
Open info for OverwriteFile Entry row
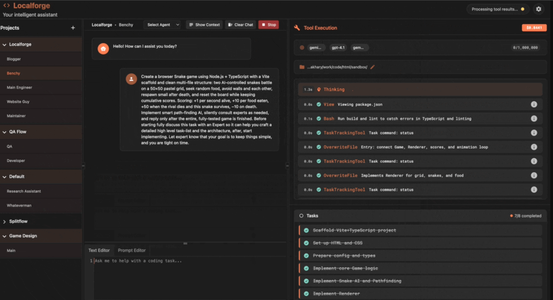534,147
